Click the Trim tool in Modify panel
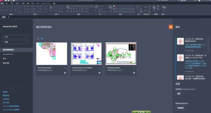 [x=39, y=6]
